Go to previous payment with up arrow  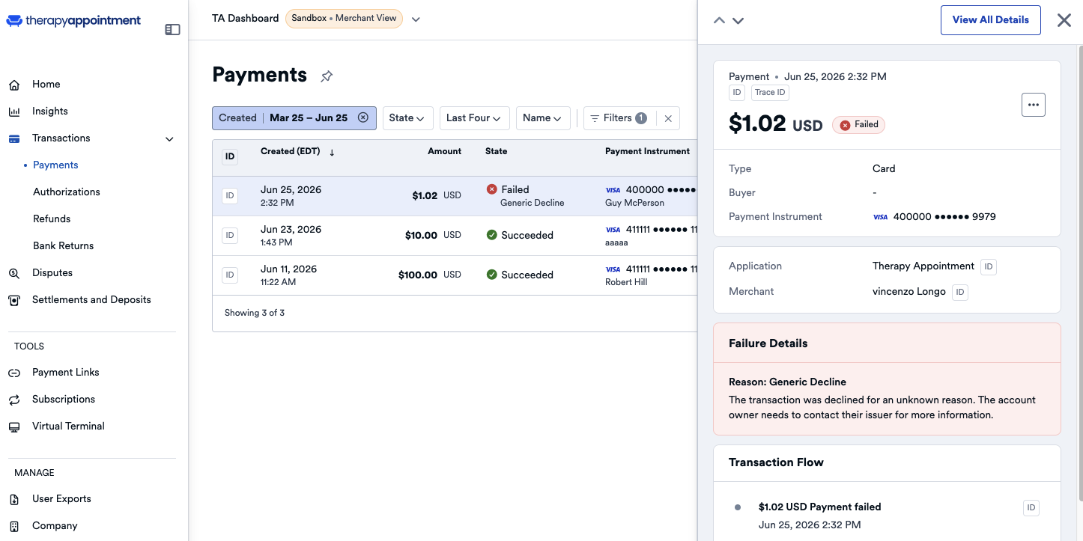click(x=719, y=21)
